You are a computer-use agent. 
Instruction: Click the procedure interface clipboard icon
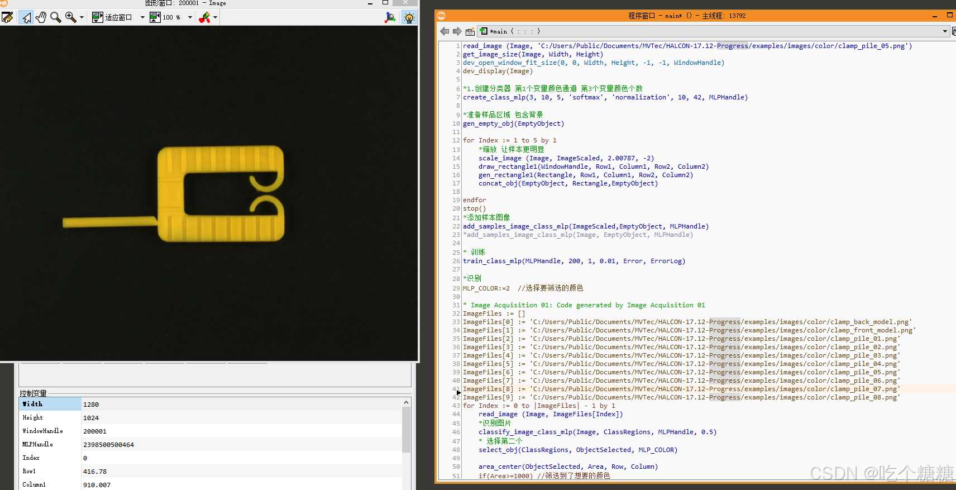click(x=470, y=31)
